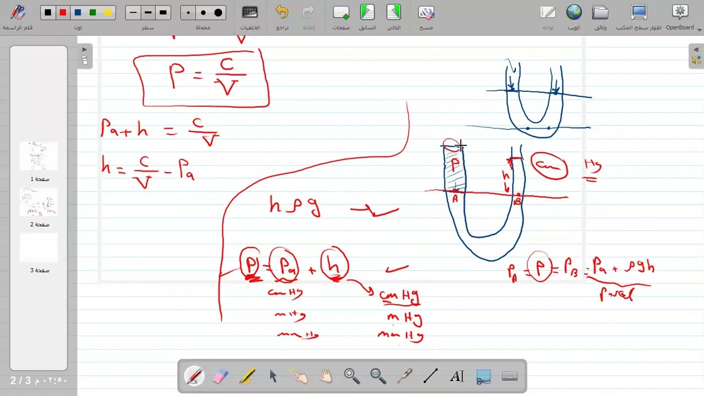Screen dimensions: 704x396
Task: Select the arrow selector tool
Action: (273, 376)
